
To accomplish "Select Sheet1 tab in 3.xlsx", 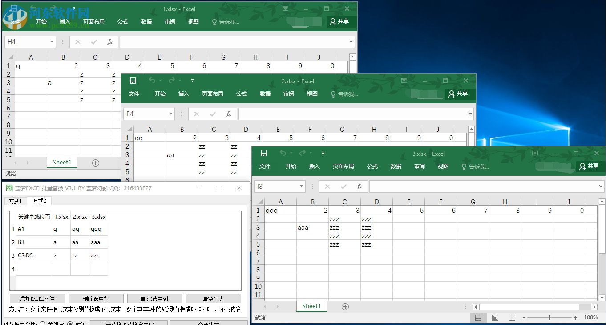I will (311, 306).
